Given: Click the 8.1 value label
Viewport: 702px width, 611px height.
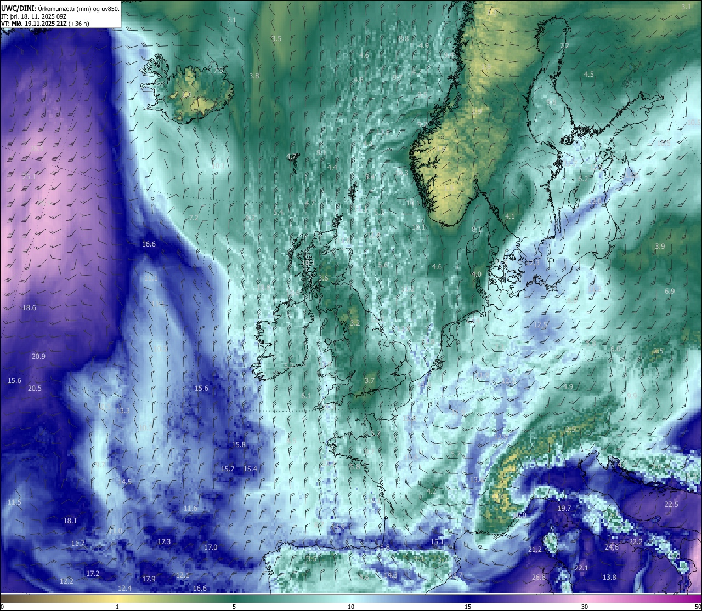Looking at the screenshot, I should [x=477, y=229].
